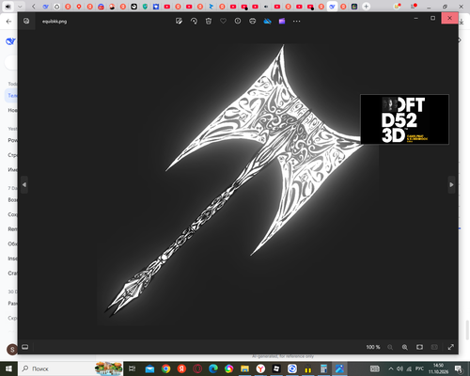Go back using the browser page arrow

click(8, 22)
